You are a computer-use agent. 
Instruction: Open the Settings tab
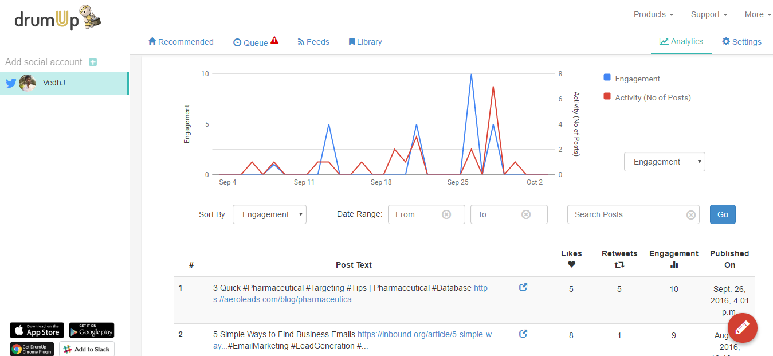[x=741, y=42]
